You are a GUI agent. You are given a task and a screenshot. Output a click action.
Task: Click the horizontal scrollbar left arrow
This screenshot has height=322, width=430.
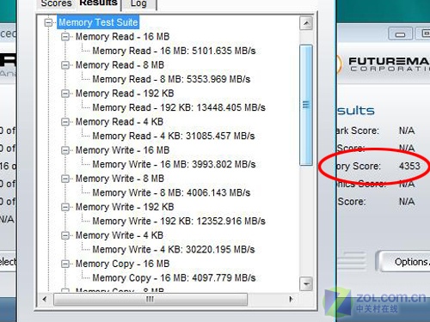pyautogui.click(x=45, y=300)
